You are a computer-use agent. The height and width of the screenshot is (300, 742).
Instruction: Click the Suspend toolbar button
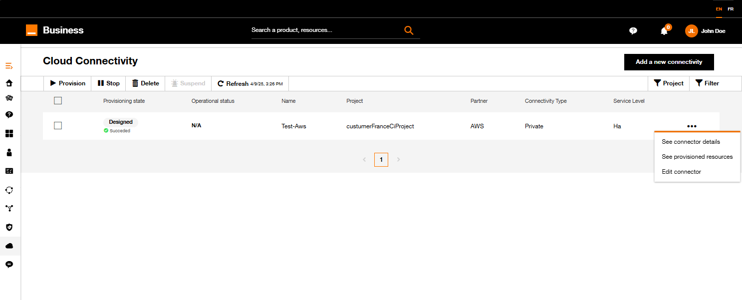[x=188, y=83]
